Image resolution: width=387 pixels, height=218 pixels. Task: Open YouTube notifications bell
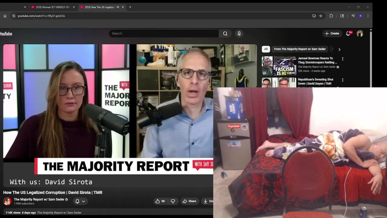(x=348, y=34)
